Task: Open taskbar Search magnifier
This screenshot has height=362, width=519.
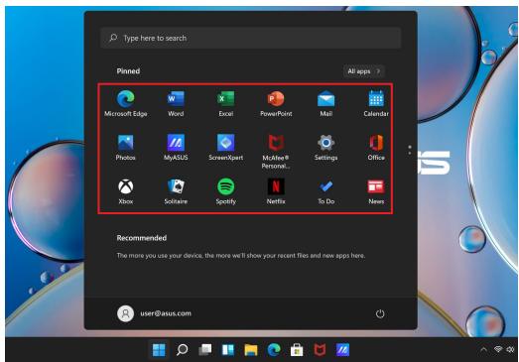Action: 182,350
